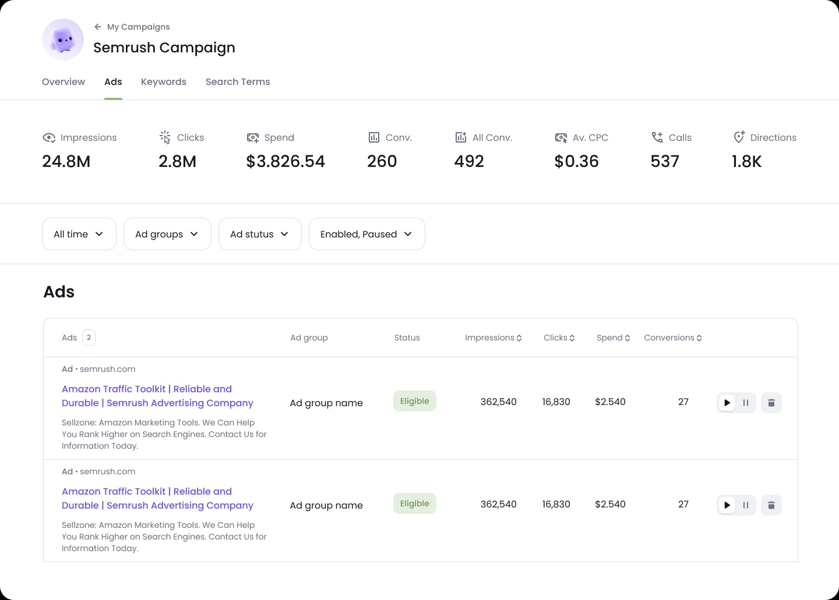Viewport: 839px width, 600px height.
Task: Sort table by Conversions column
Action: (673, 338)
